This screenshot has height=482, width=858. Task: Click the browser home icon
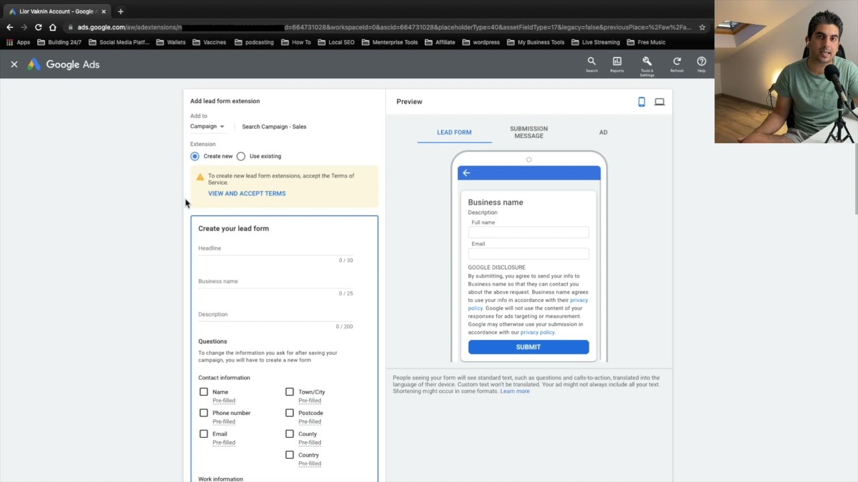pyautogui.click(x=53, y=27)
